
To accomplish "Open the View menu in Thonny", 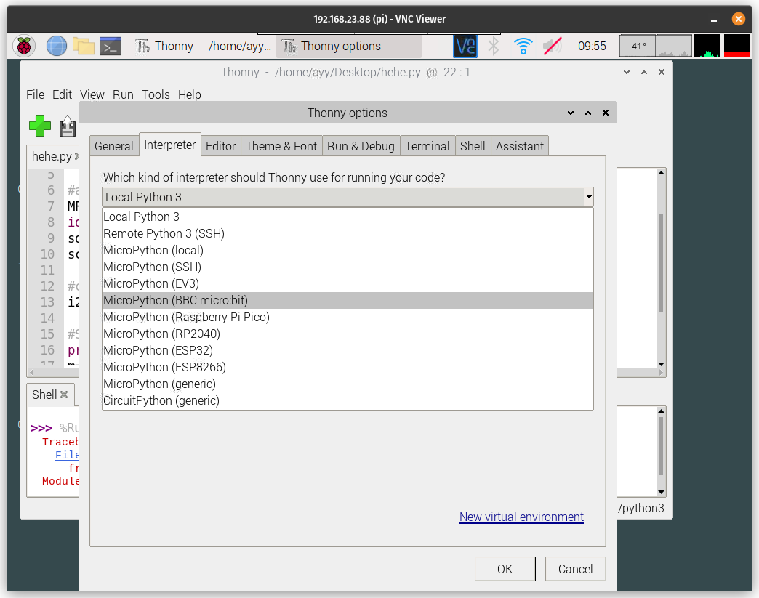I will 92,95.
